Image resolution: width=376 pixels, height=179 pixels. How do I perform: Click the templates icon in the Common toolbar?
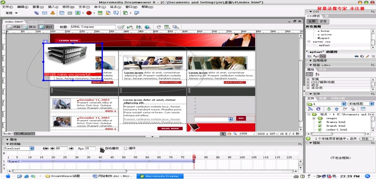pos(125,13)
